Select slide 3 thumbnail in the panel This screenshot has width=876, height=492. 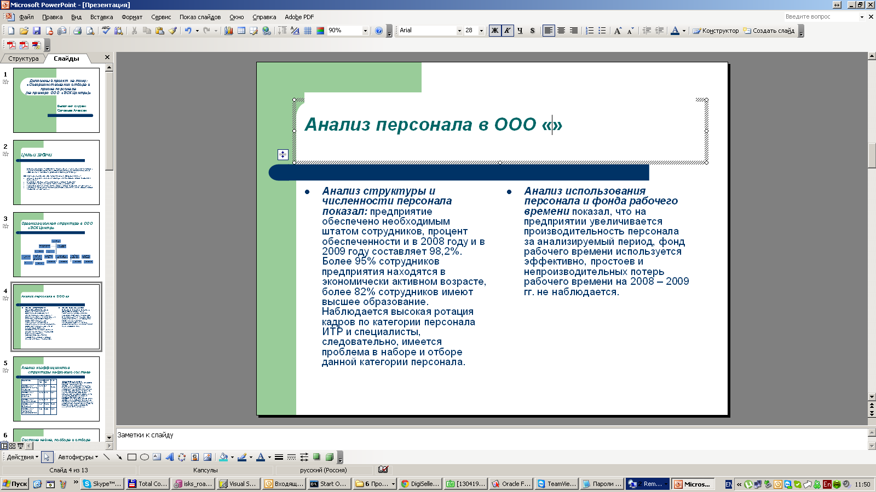coord(56,244)
